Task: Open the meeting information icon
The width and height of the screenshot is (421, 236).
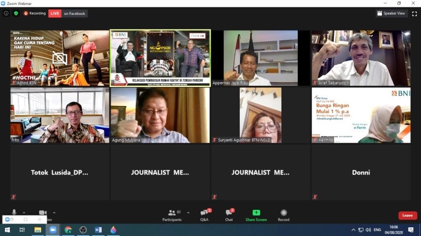Action: tap(6, 13)
